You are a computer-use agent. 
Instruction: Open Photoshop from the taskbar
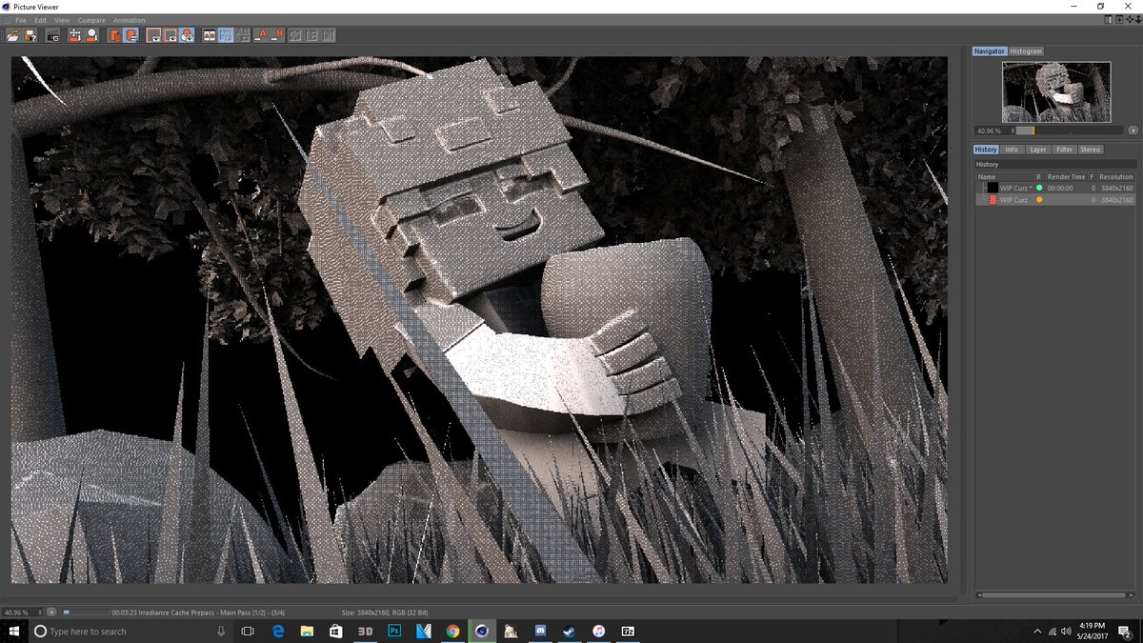(x=394, y=631)
